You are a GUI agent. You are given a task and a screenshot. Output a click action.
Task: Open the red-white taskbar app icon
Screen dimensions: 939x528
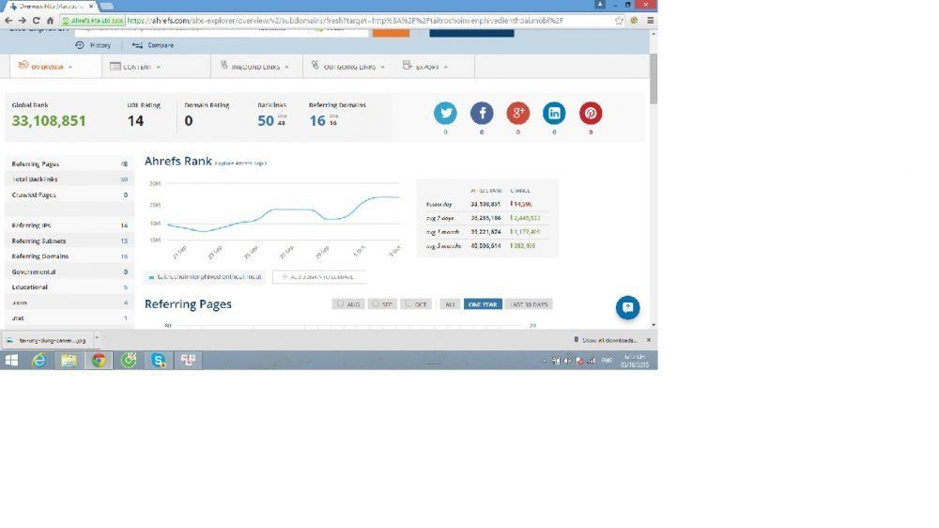(x=188, y=360)
